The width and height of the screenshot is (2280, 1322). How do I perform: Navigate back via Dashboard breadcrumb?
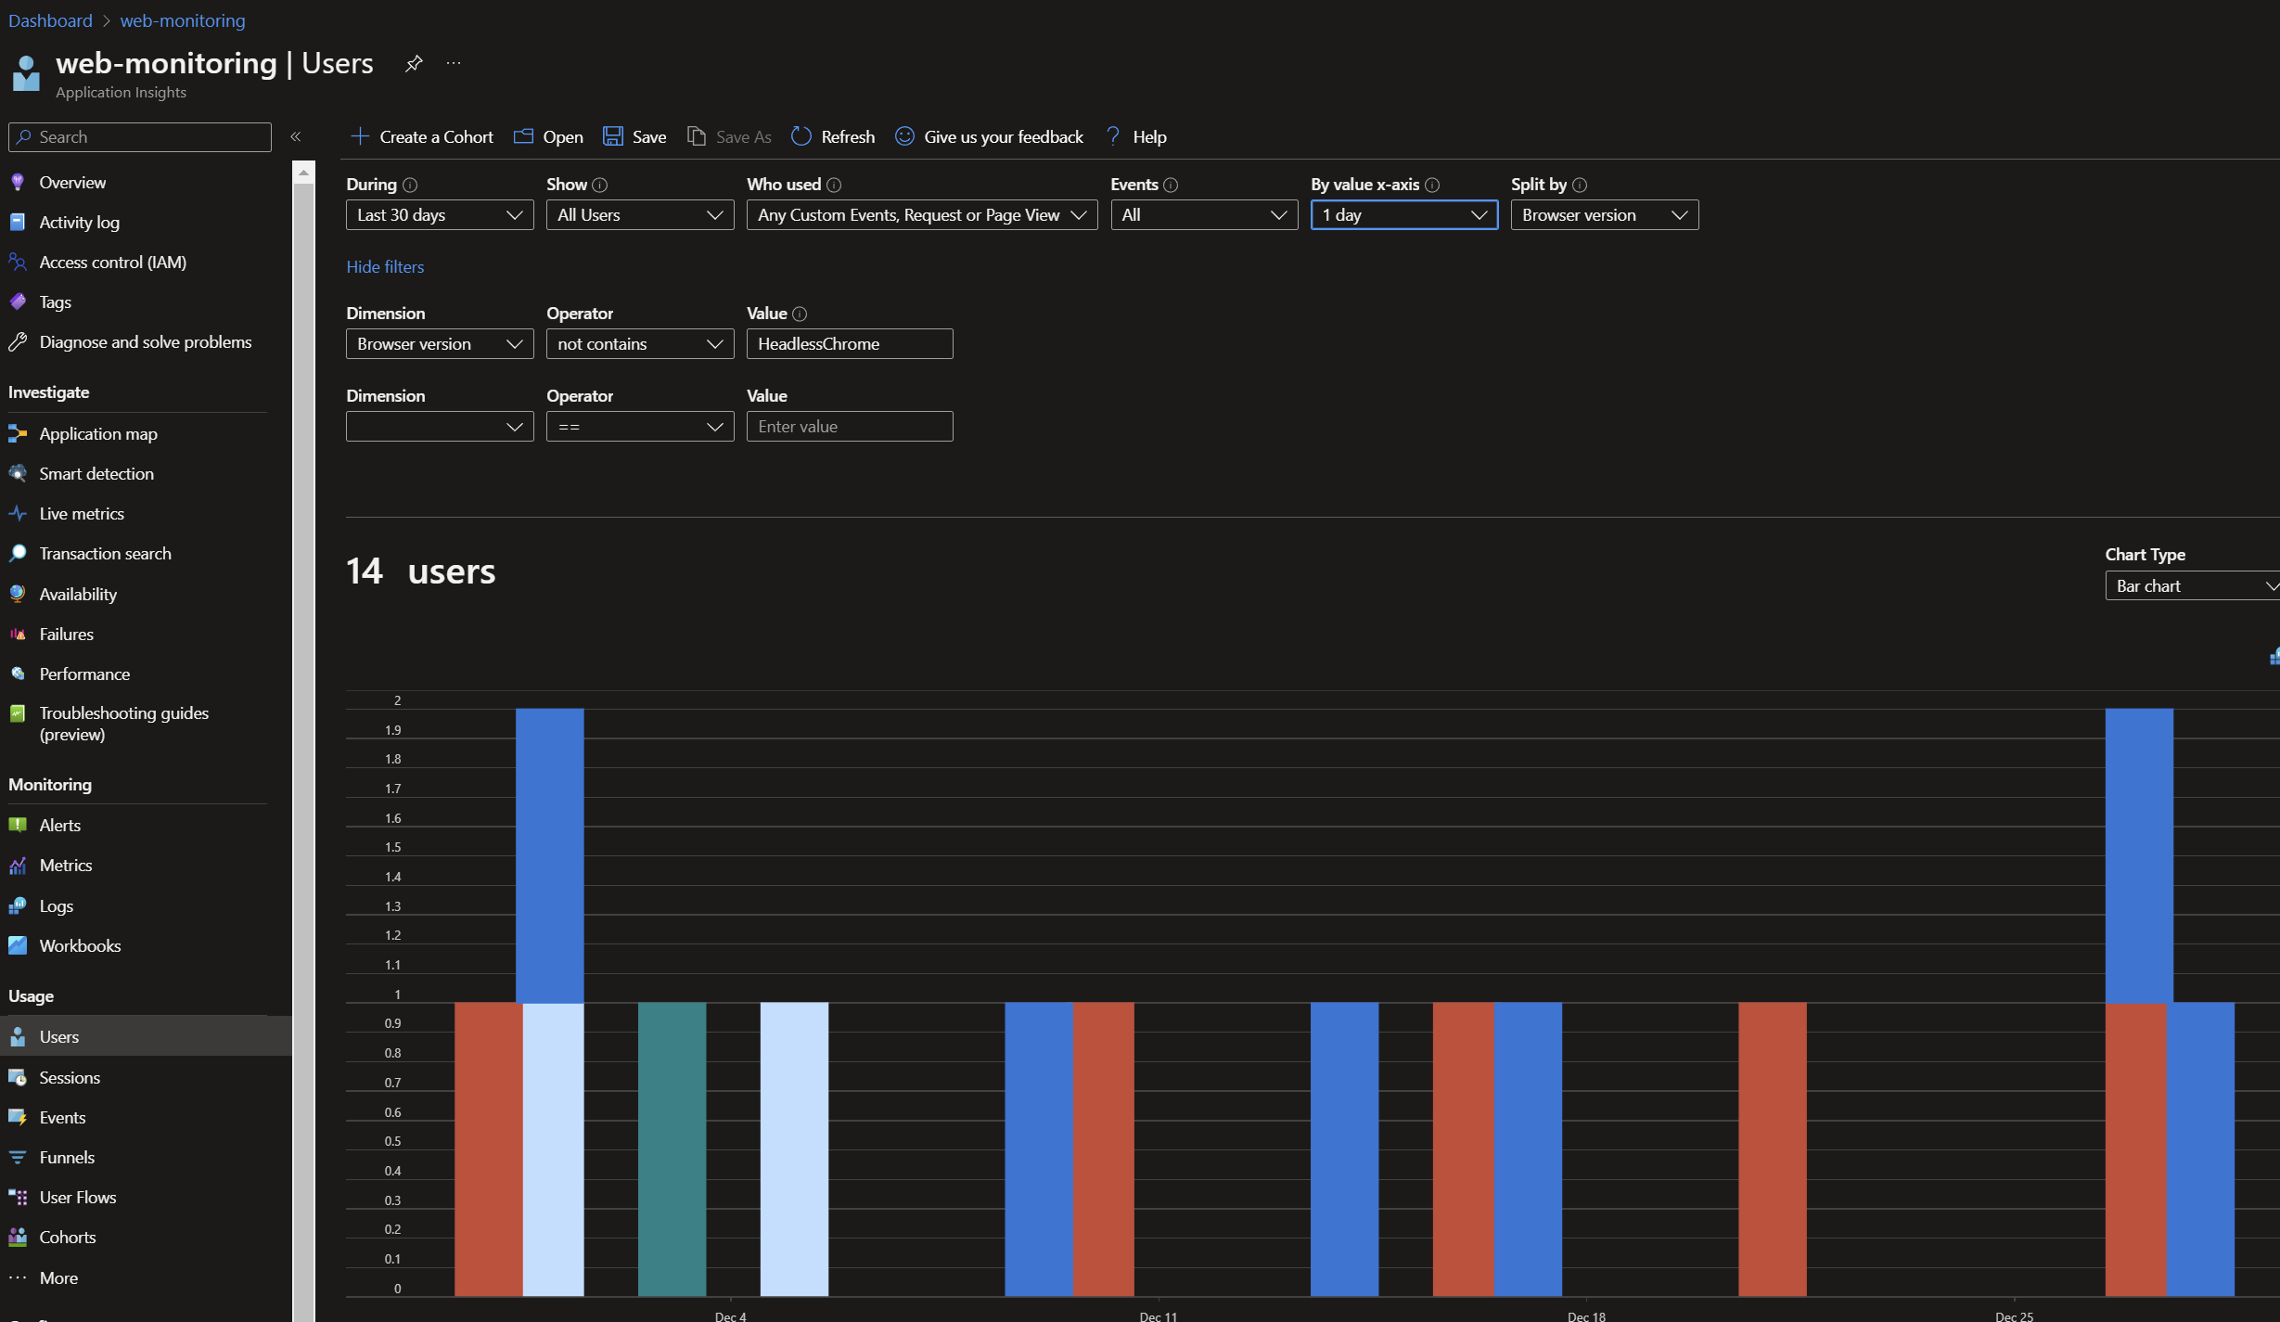(x=50, y=19)
